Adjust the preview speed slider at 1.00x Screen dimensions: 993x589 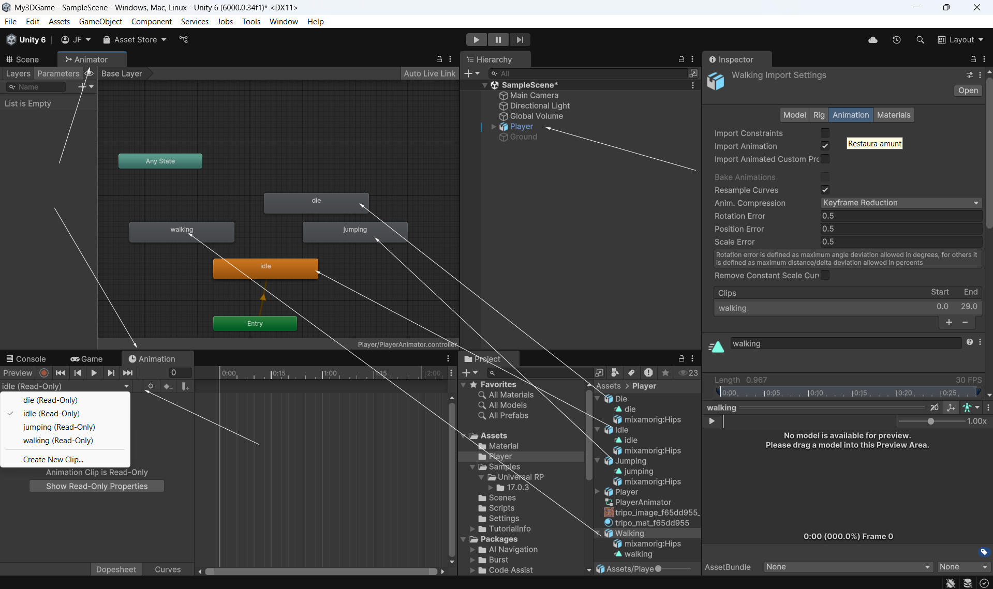point(930,421)
